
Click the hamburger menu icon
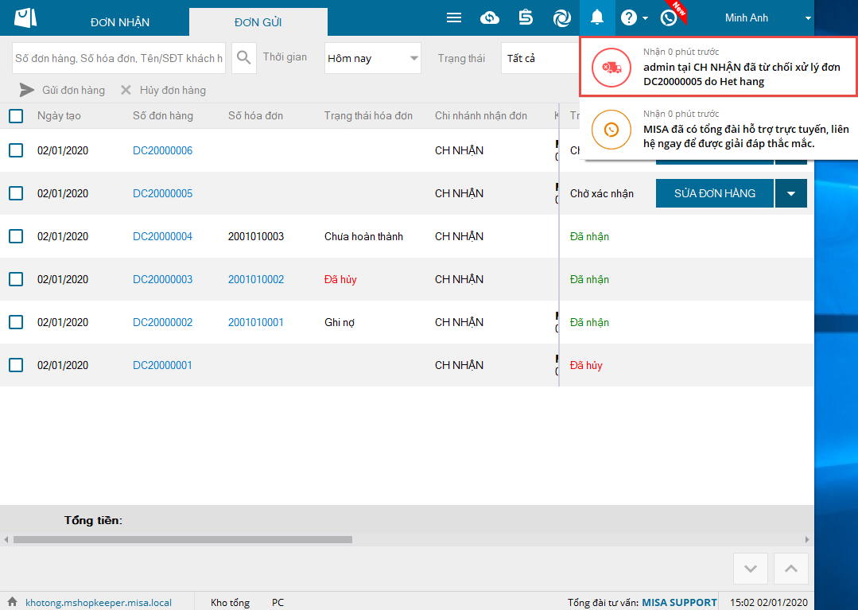(454, 17)
